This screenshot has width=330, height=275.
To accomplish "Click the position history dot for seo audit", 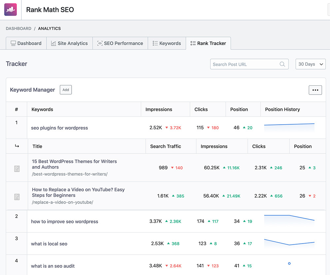I will click(x=289, y=263).
